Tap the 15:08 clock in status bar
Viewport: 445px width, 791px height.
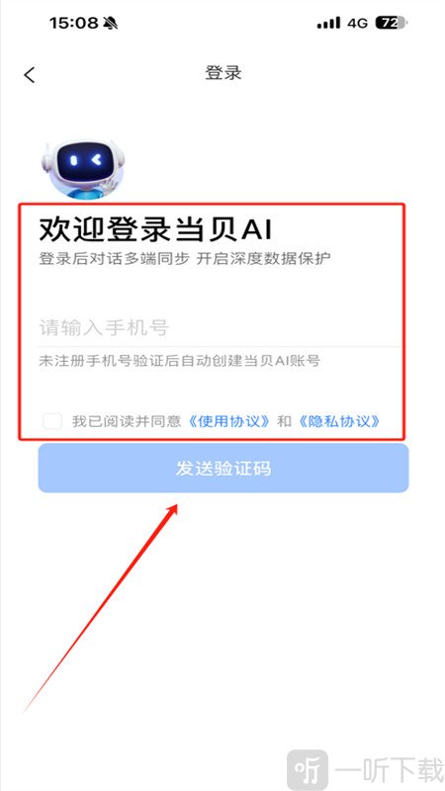[73, 23]
